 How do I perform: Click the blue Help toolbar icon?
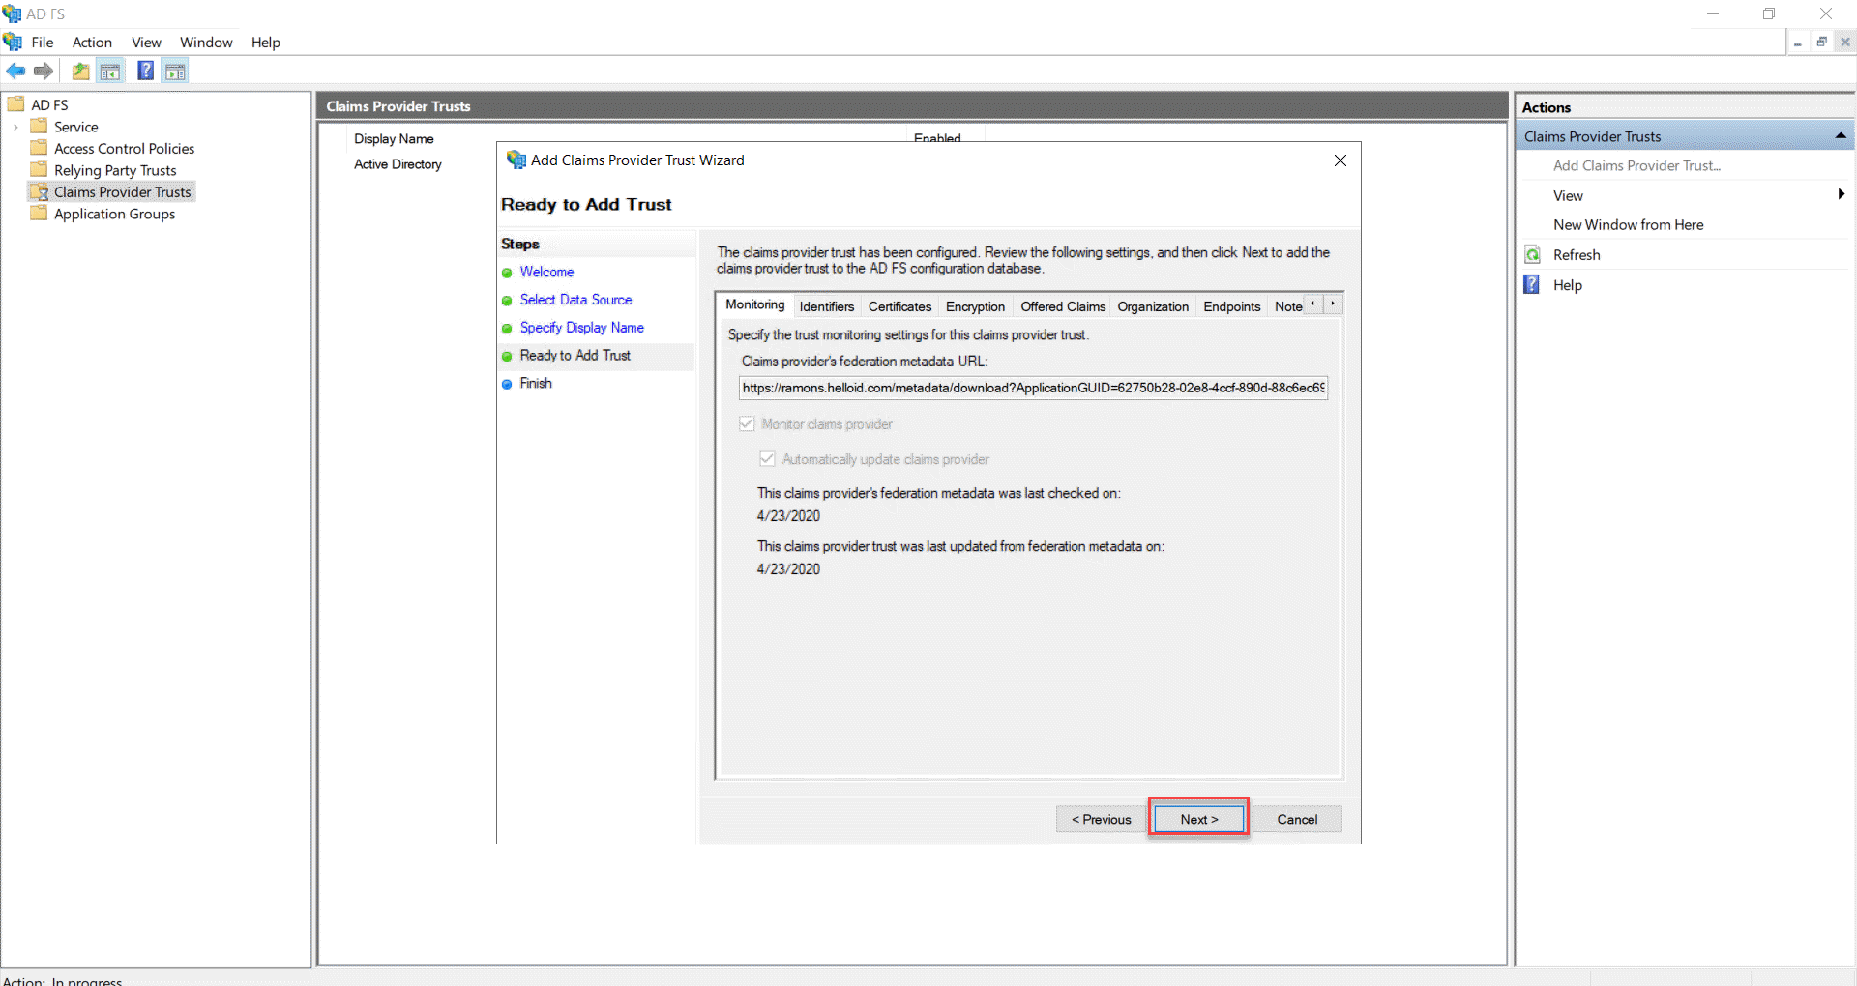pyautogui.click(x=145, y=71)
